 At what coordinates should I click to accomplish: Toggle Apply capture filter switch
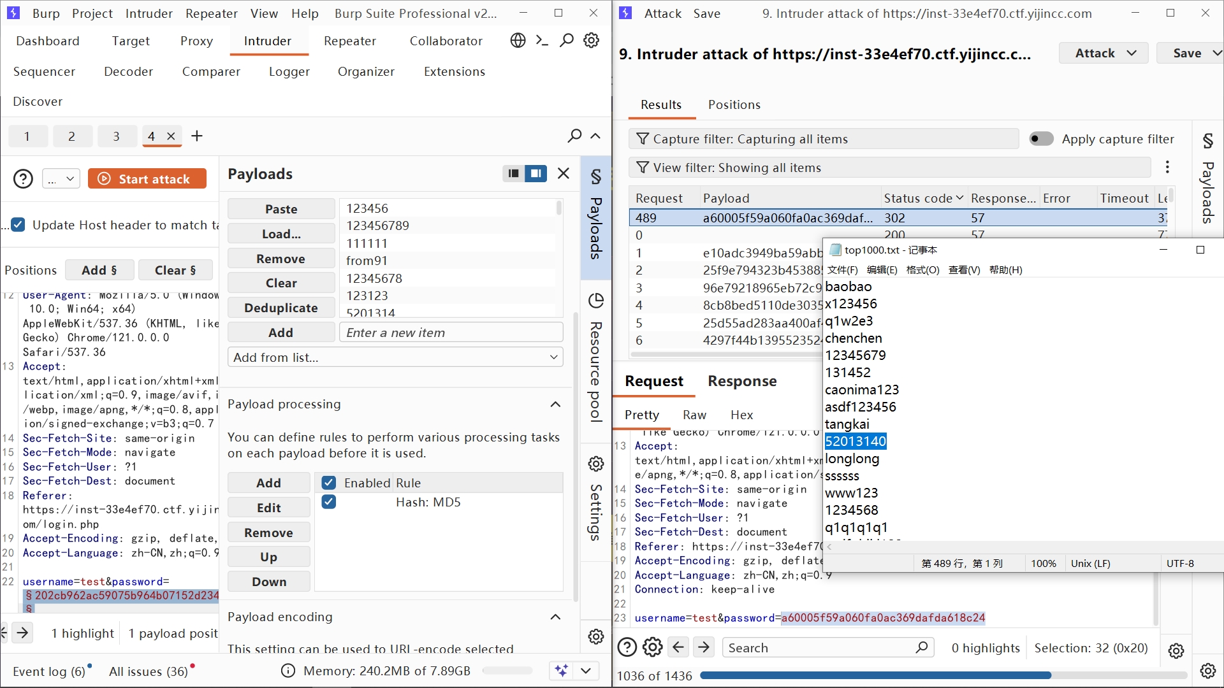pos(1042,139)
